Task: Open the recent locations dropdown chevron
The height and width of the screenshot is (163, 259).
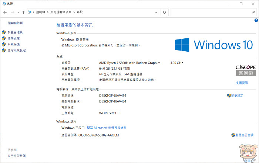Action: (x=18, y=12)
